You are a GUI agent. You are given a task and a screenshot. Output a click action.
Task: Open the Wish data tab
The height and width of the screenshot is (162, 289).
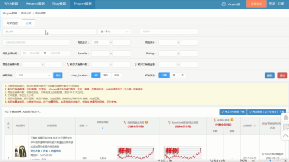[x=11, y=4]
